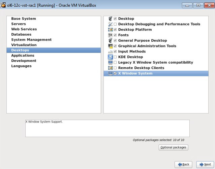
Task: Uncheck Graphical Administration Tools checkbox
Action: pos(115,46)
